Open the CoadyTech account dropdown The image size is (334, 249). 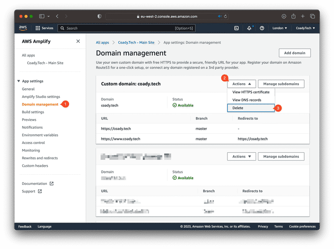point(305,28)
